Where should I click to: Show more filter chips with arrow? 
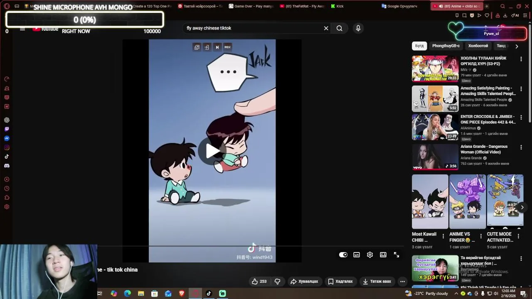point(517,47)
